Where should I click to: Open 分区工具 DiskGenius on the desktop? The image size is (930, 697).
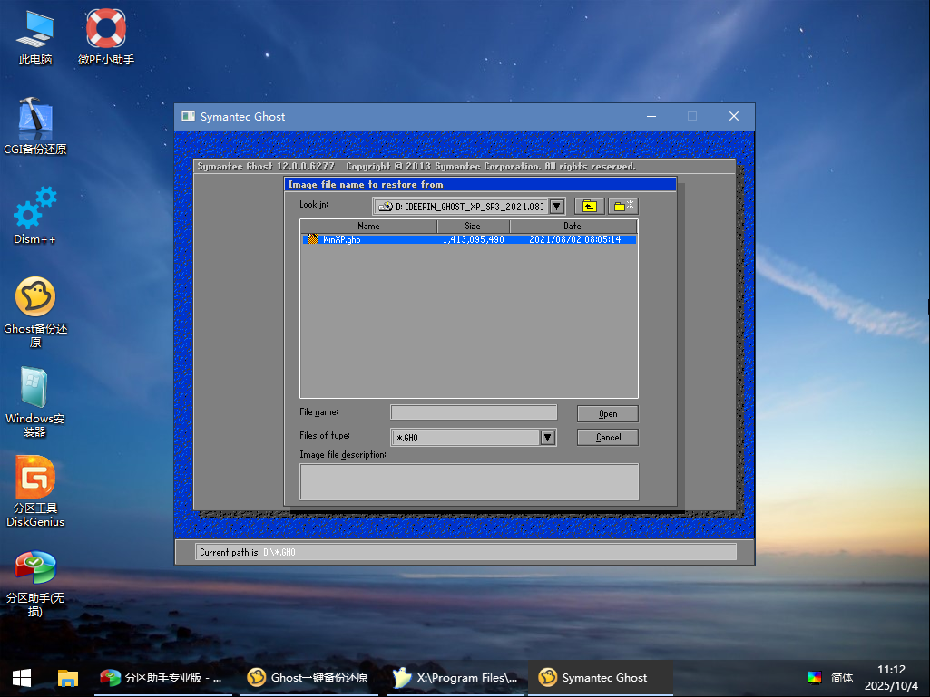[x=35, y=491]
